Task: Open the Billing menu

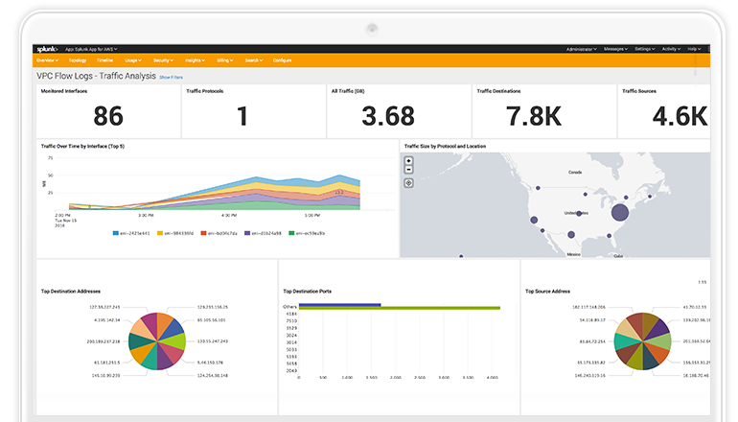Action: (x=225, y=60)
